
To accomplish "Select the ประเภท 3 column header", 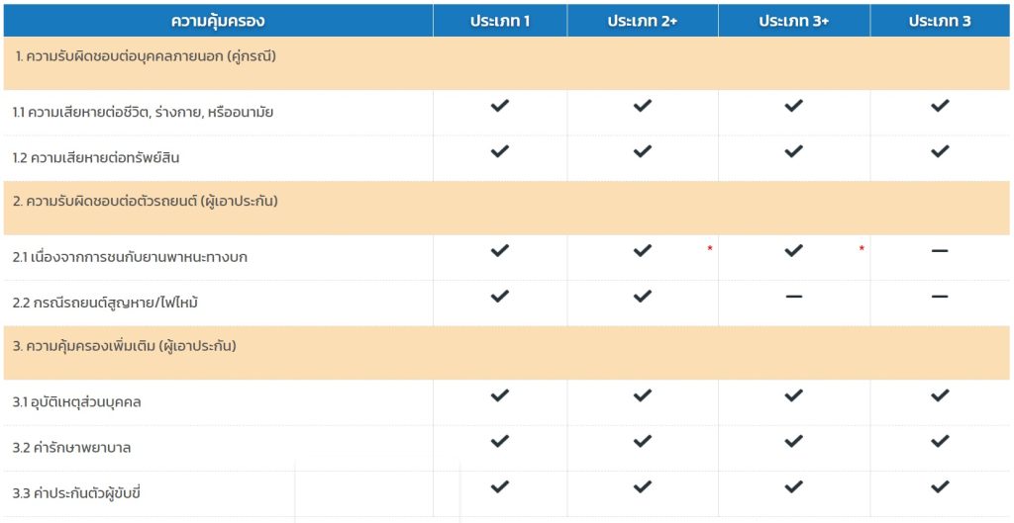I will coord(940,21).
